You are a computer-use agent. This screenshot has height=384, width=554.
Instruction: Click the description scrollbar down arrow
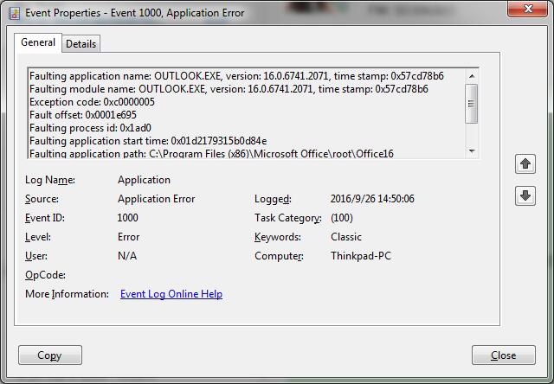[x=472, y=151]
